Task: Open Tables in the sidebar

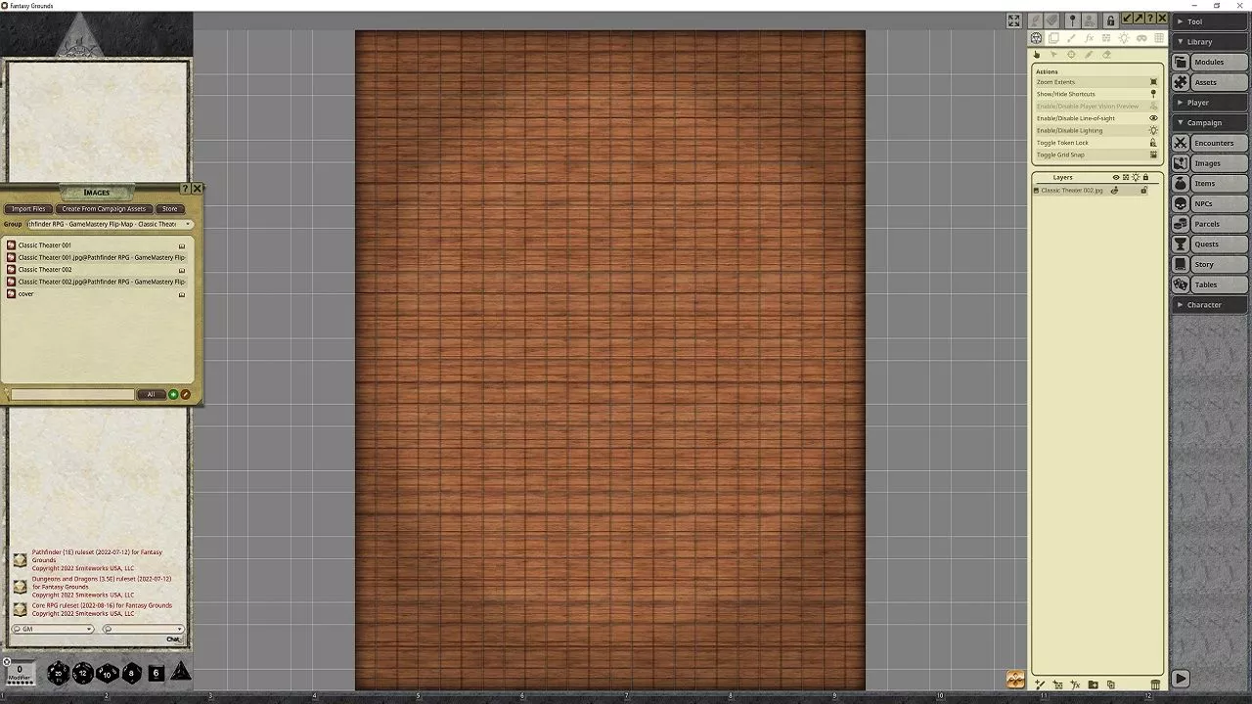Action: (1211, 285)
